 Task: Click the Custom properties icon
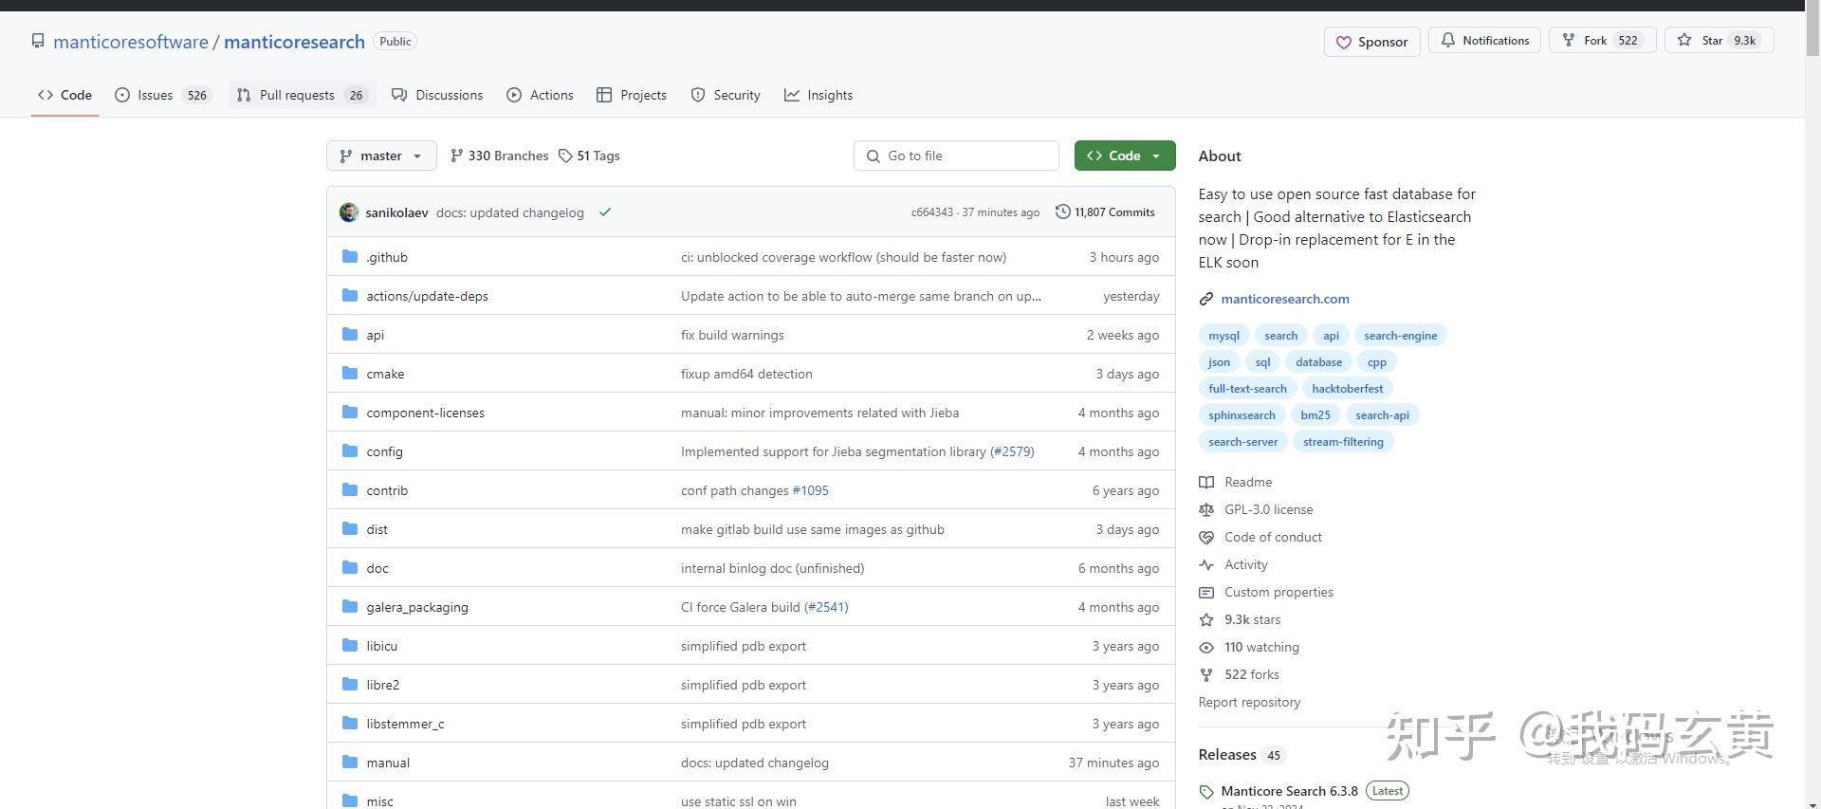1206,592
